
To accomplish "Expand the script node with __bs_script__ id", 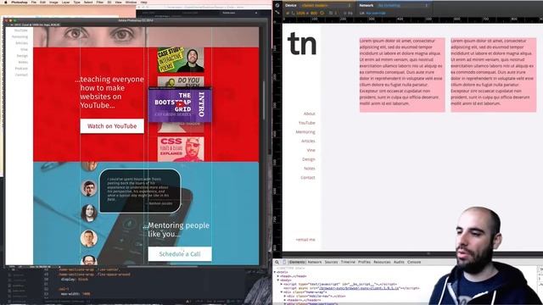I will pos(282,285).
